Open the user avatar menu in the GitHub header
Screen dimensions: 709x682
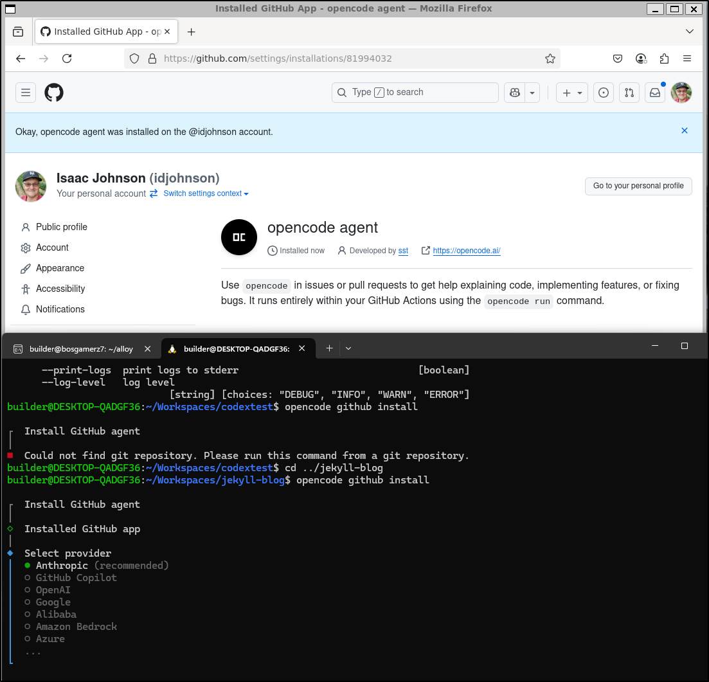tap(681, 93)
